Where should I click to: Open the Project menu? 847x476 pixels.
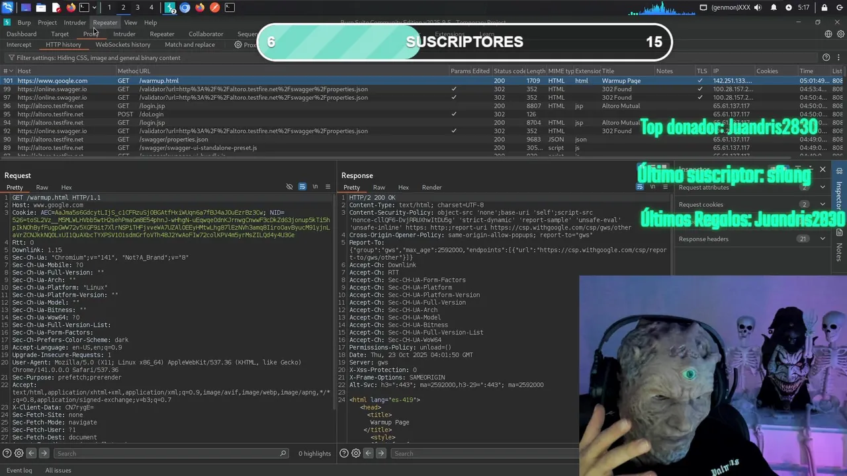47,22
